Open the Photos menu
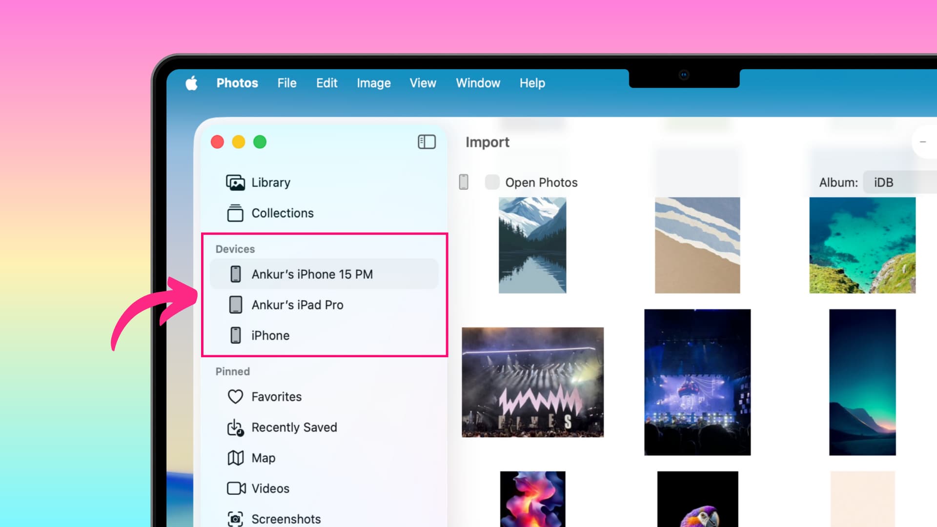This screenshot has width=937, height=527. click(x=238, y=83)
